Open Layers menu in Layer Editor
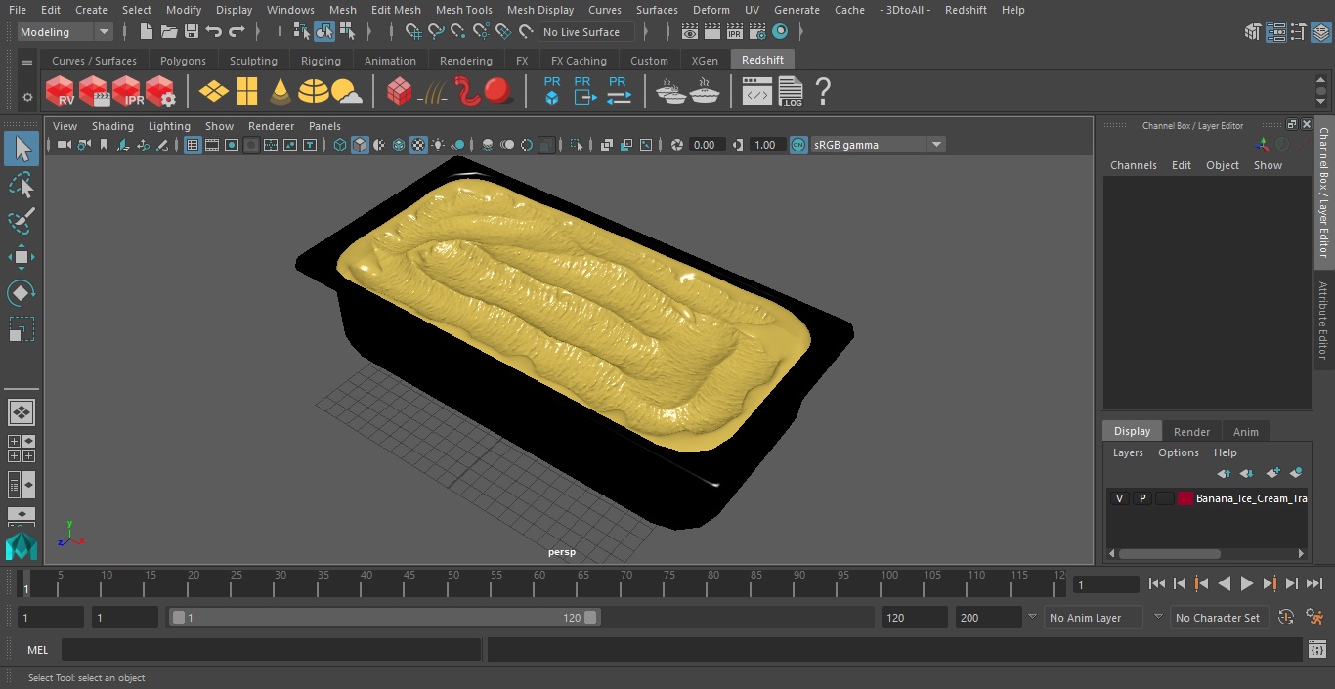Viewport: 1335px width, 689px height. tap(1128, 452)
